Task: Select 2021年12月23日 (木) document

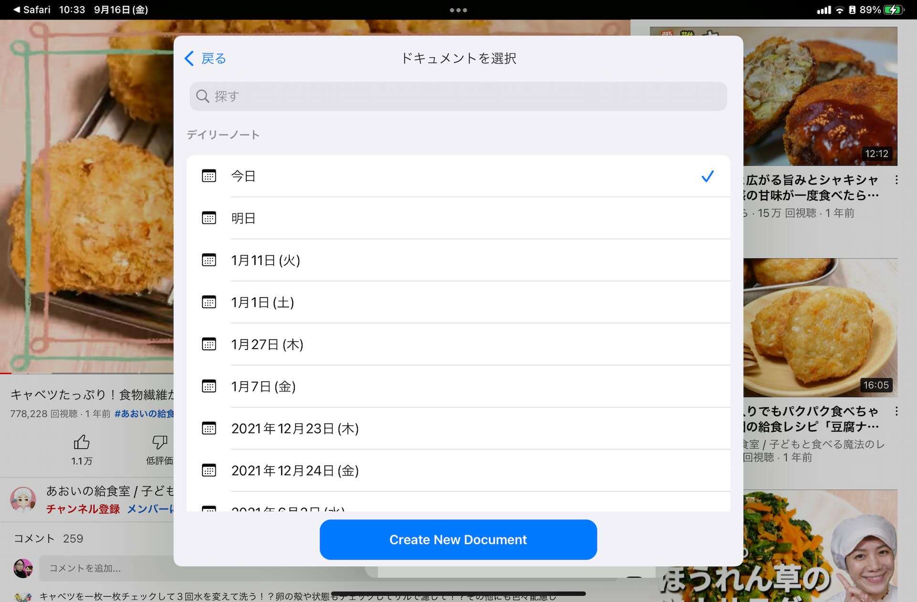Action: (458, 428)
